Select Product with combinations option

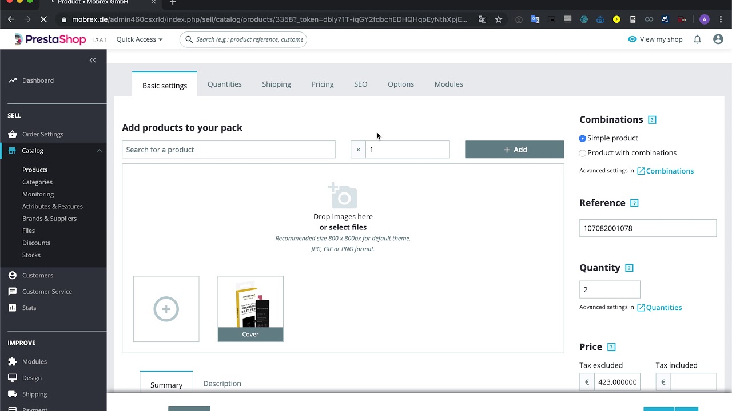pos(582,153)
